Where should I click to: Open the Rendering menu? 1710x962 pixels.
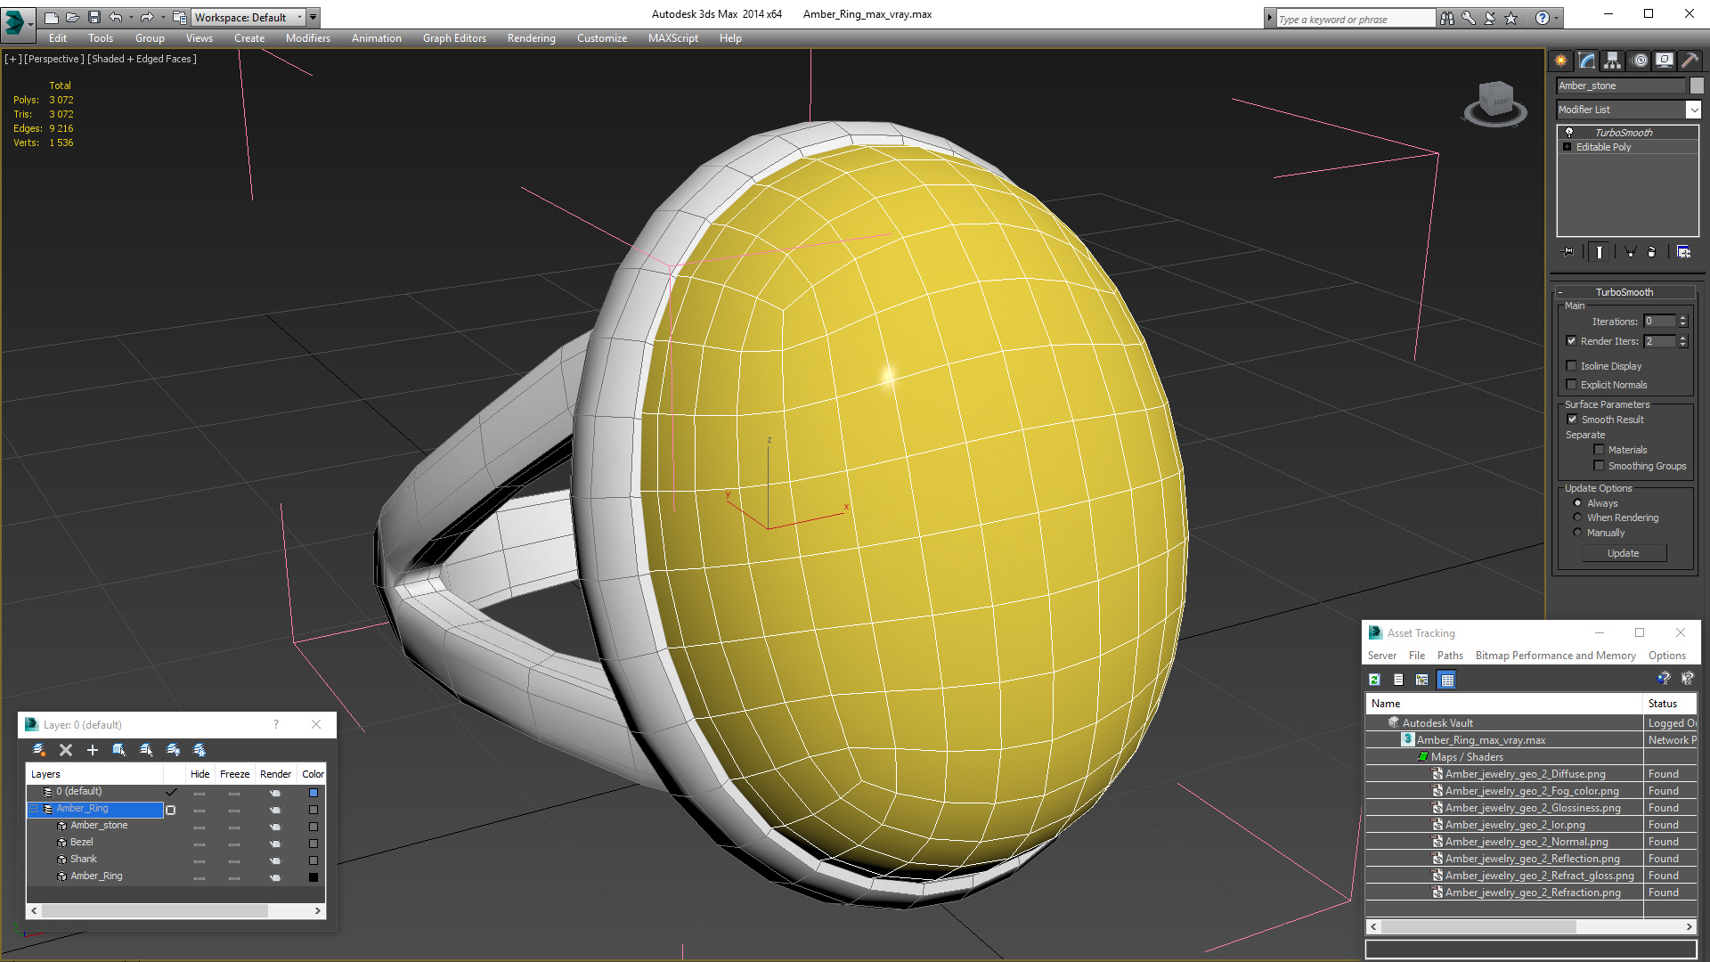click(532, 38)
